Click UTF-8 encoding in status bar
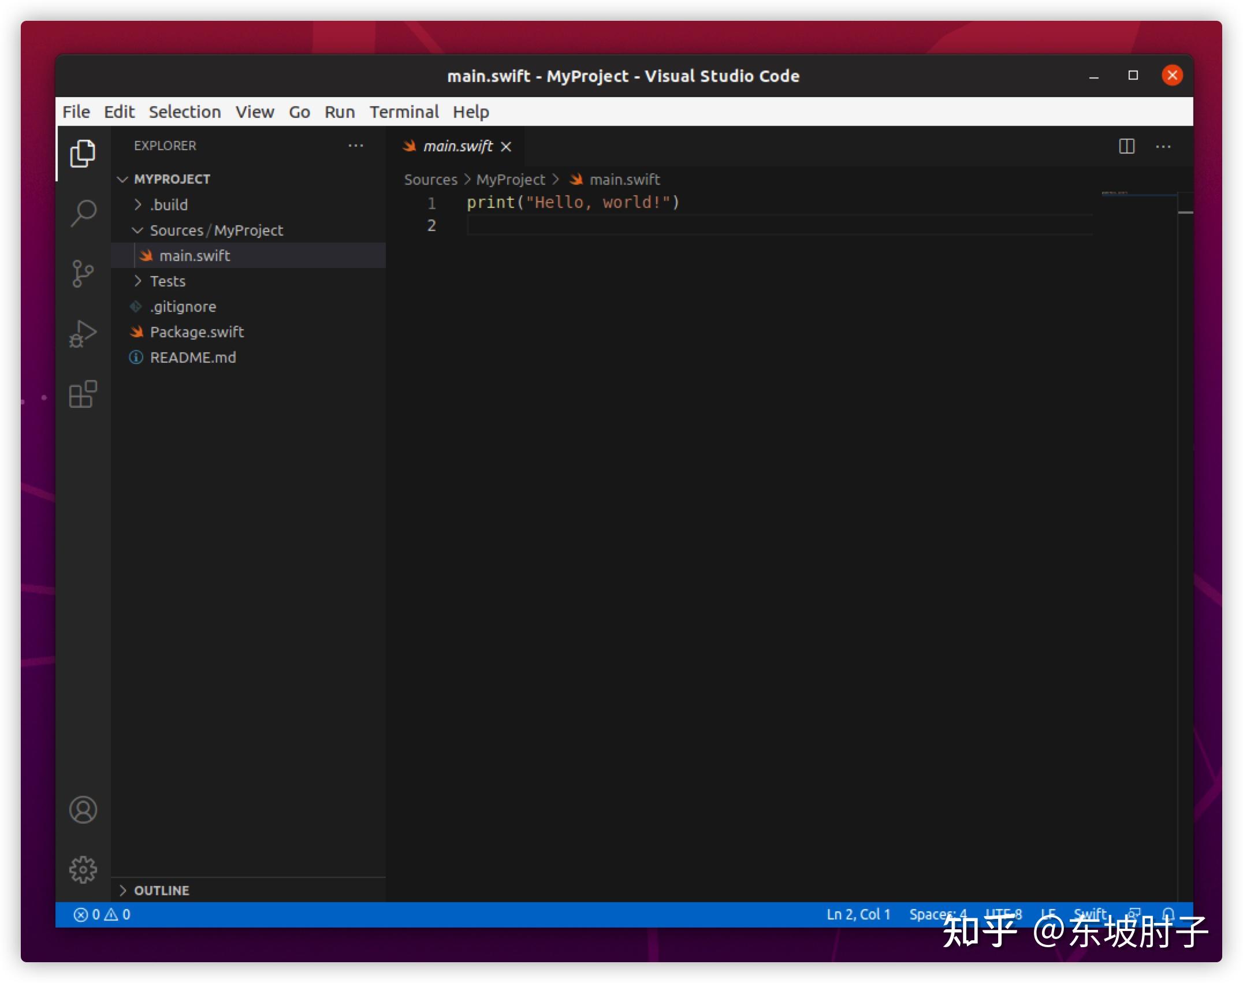 [x=1003, y=914]
